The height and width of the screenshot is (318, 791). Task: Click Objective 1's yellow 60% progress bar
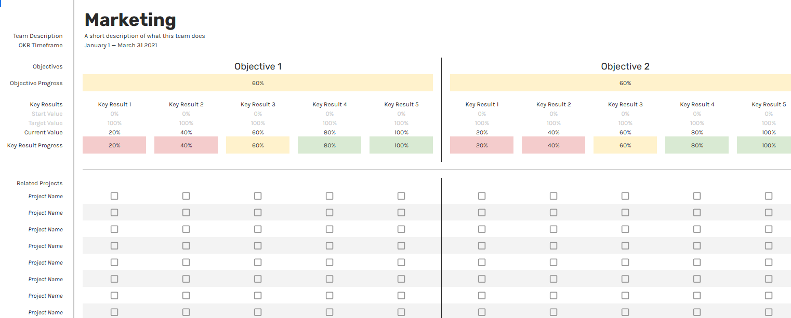pos(258,83)
